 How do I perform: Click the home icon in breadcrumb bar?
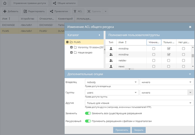point(4,3)
